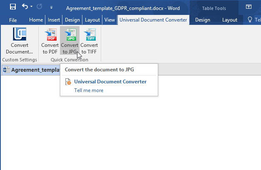Click the Undo arrow icon
This screenshot has height=170, width=261.
tap(25, 7)
